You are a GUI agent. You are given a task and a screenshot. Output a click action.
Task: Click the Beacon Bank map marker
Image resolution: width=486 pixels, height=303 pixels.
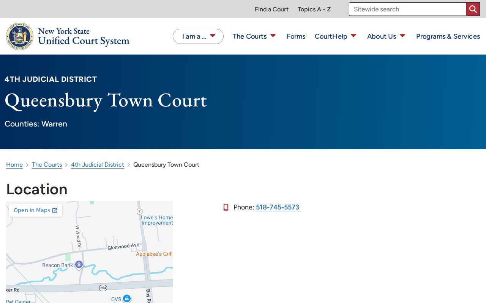click(79, 265)
